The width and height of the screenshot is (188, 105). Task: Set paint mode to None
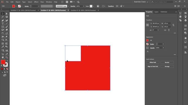pos(7,69)
